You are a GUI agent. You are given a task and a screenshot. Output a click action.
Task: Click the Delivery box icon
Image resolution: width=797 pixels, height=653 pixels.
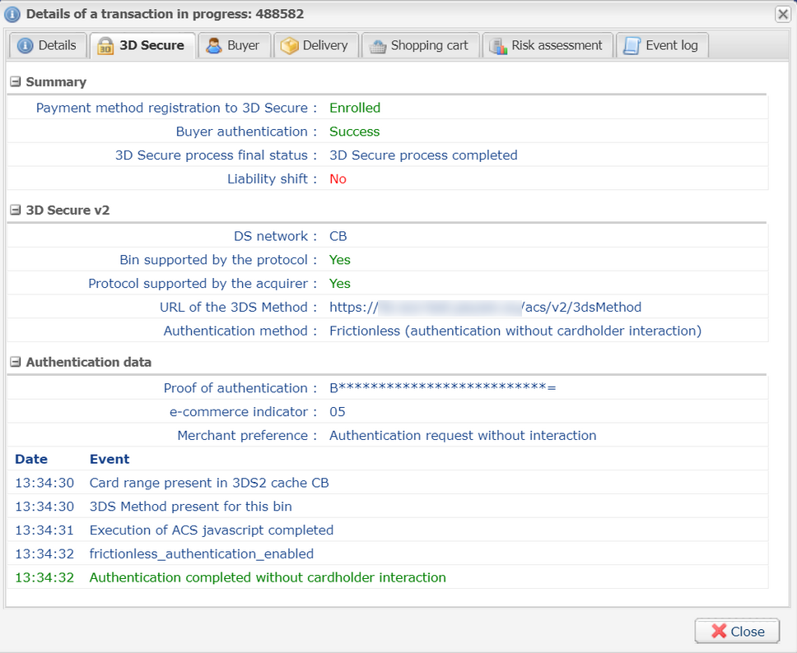pyautogui.click(x=289, y=46)
